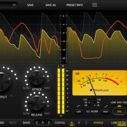Click the ATTACK knob
The height and width of the screenshot is (127, 127).
37,77
